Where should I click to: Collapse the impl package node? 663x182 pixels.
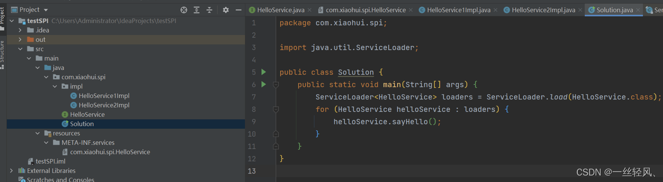pyautogui.click(x=55, y=87)
